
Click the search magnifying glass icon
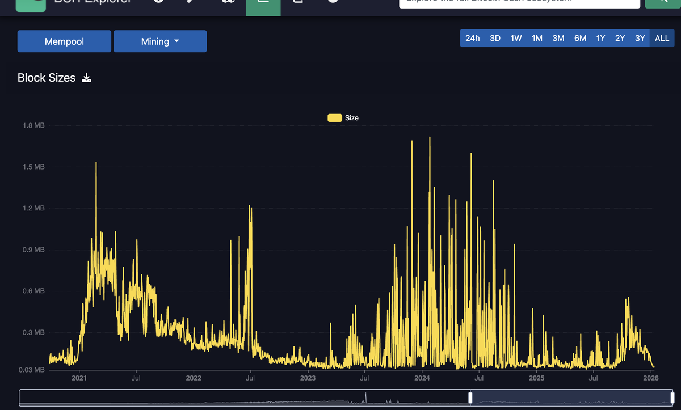tap(662, 2)
